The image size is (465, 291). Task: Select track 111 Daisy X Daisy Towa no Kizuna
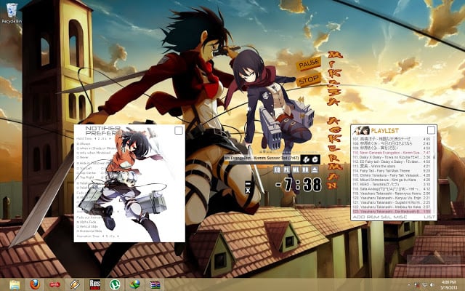click(x=392, y=157)
